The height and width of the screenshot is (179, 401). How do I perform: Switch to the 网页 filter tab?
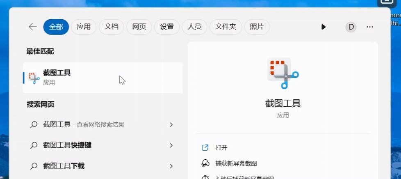139,27
